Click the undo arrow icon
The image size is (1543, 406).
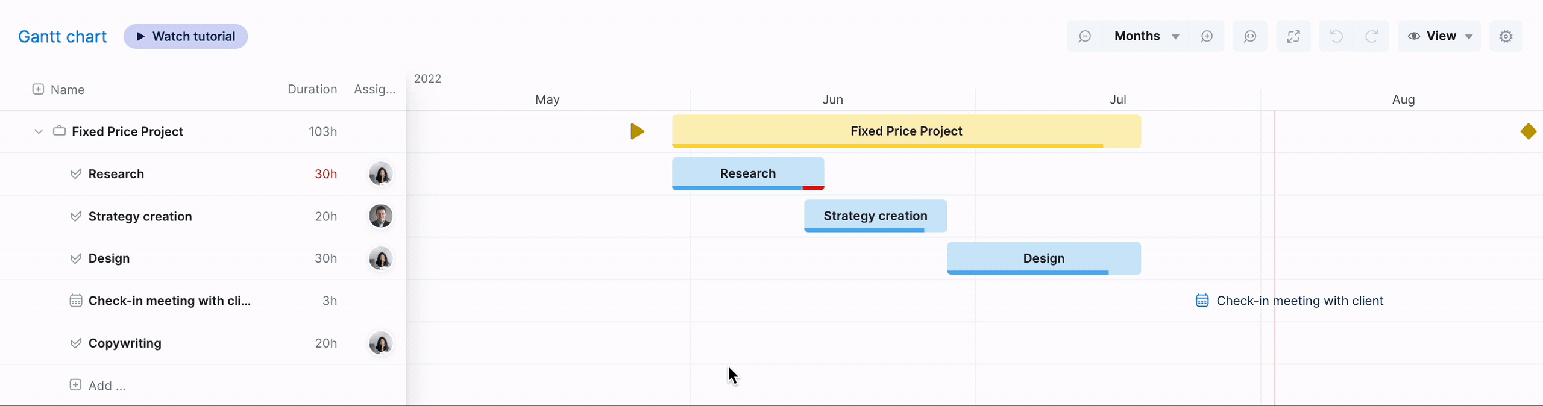(1336, 36)
